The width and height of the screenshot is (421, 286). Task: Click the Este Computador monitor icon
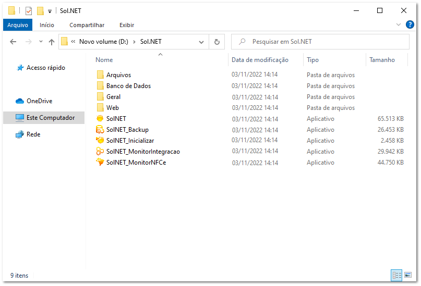pos(20,118)
